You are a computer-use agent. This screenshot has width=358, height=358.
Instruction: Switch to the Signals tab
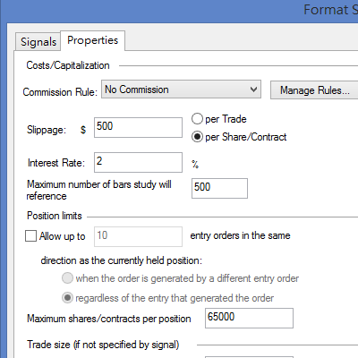point(38,41)
